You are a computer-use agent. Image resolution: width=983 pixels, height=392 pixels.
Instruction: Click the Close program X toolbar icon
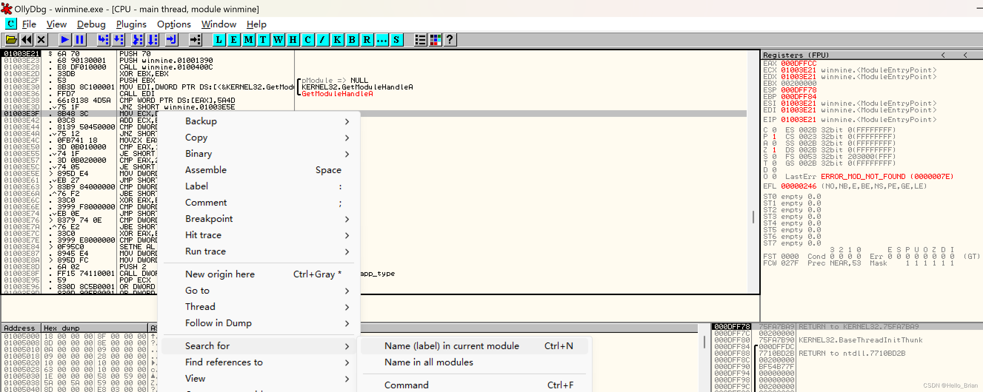pyautogui.click(x=41, y=40)
